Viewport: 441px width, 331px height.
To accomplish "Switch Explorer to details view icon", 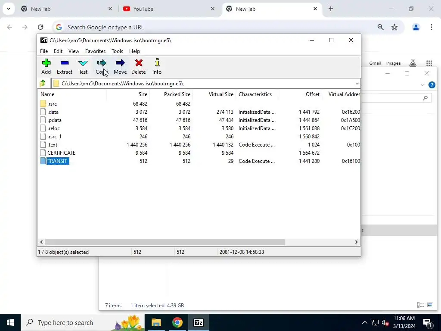I will (421, 305).
